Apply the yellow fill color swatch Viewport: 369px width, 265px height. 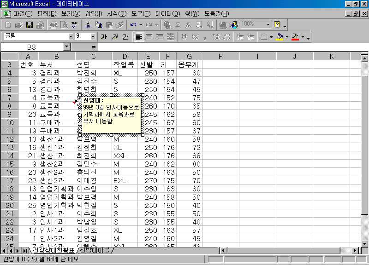point(279,37)
